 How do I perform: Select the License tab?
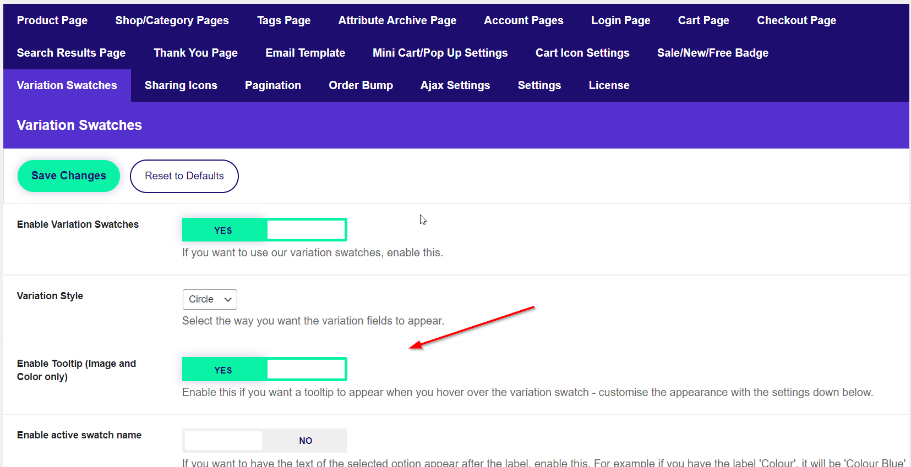click(x=609, y=85)
